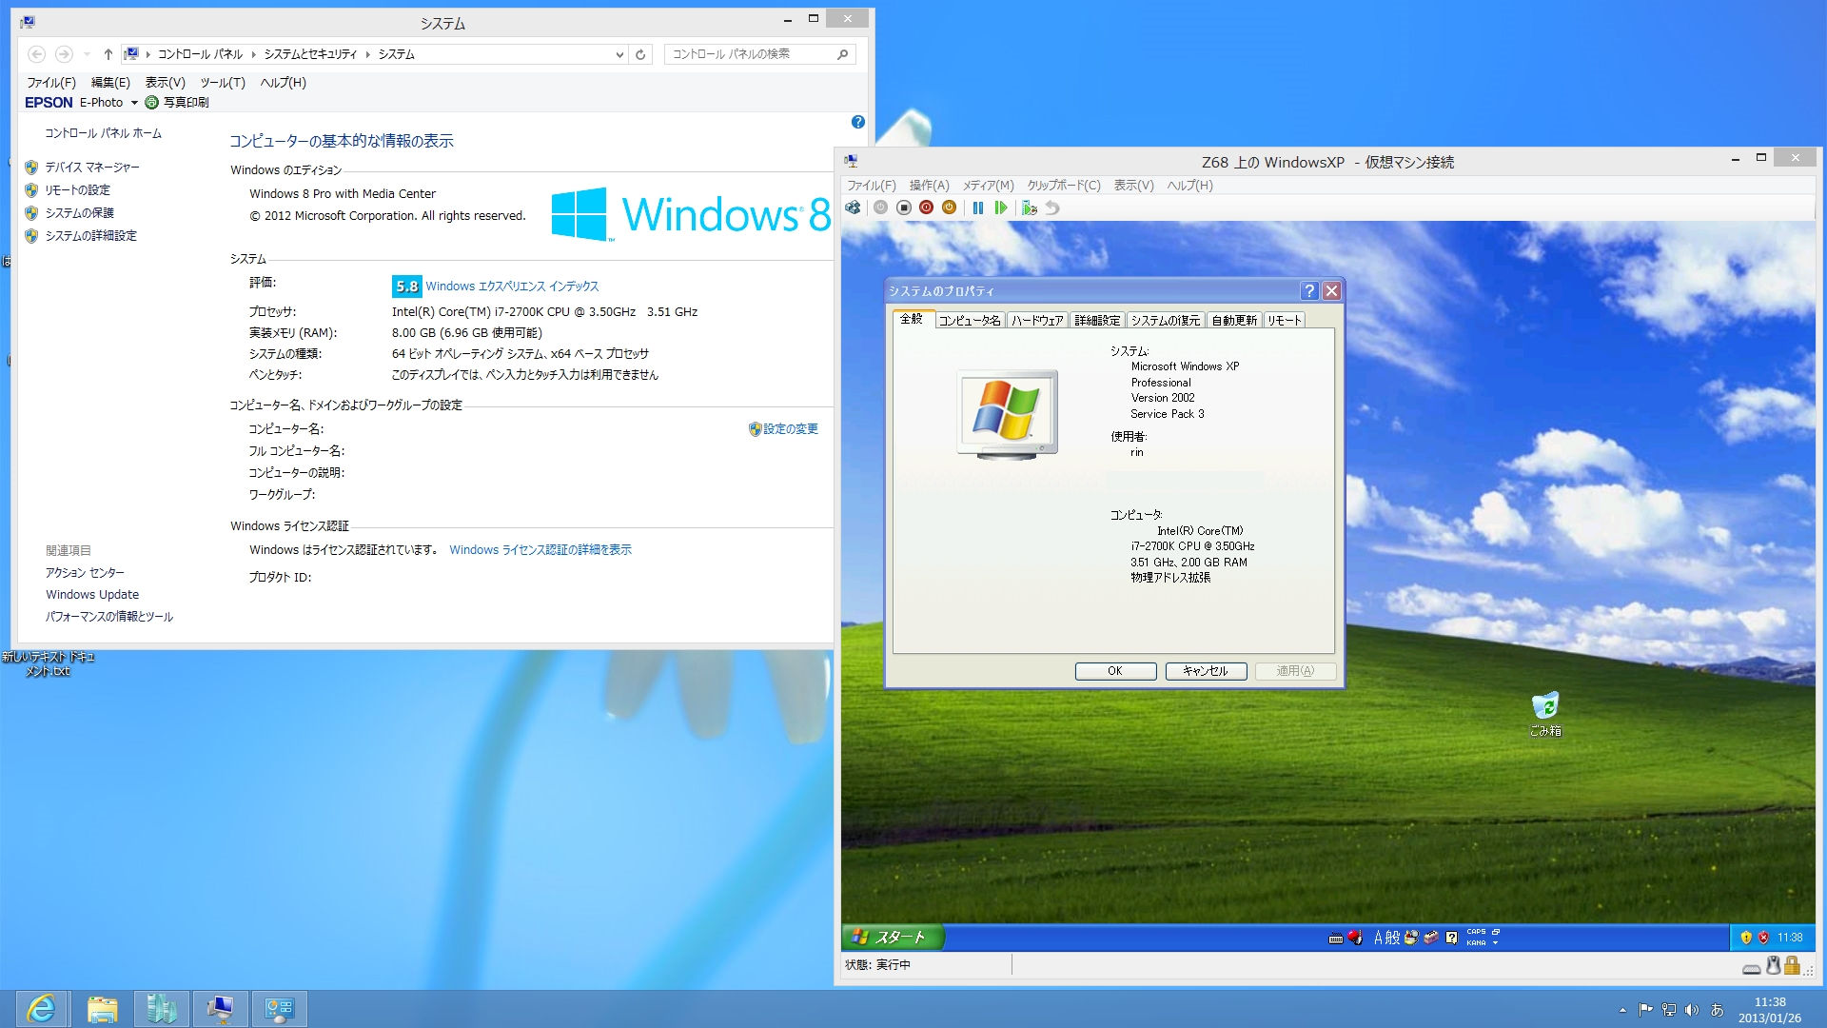Switch to the ハードウェア tab
Screen dimensions: 1827x1028
tap(1036, 321)
